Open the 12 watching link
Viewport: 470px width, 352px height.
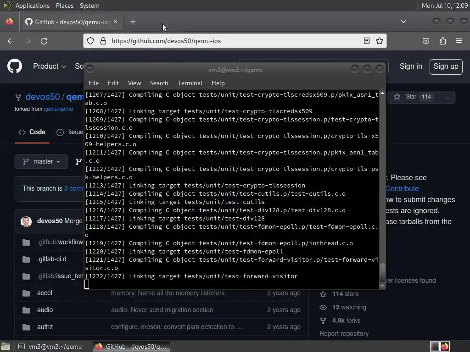pos(349,307)
